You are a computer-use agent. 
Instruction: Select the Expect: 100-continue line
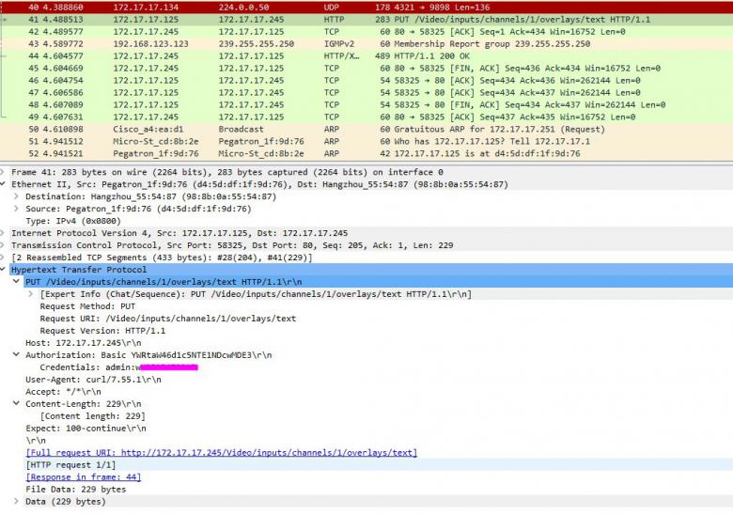(x=86, y=429)
